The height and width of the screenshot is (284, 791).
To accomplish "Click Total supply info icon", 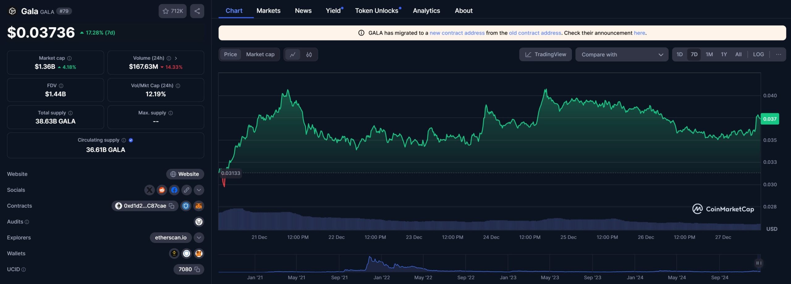I will [70, 113].
